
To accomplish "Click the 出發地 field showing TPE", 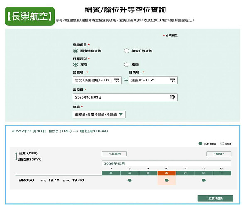I will 97,80.
